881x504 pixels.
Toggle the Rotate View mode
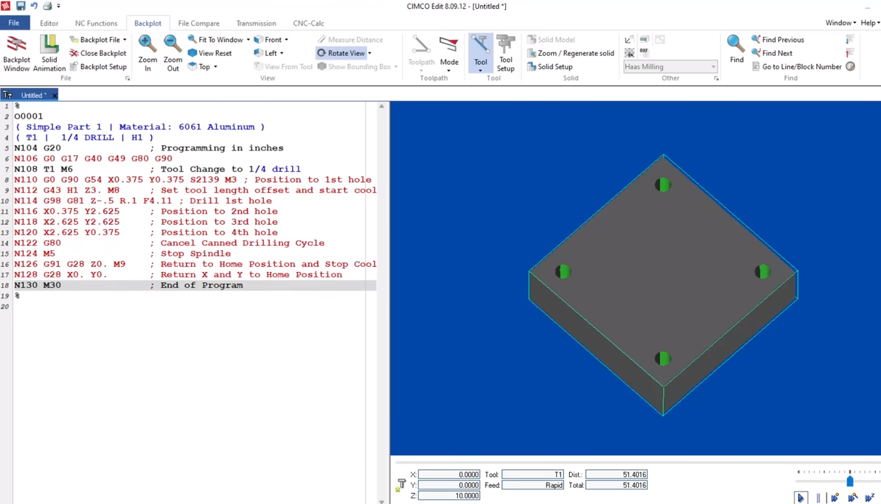tap(341, 53)
